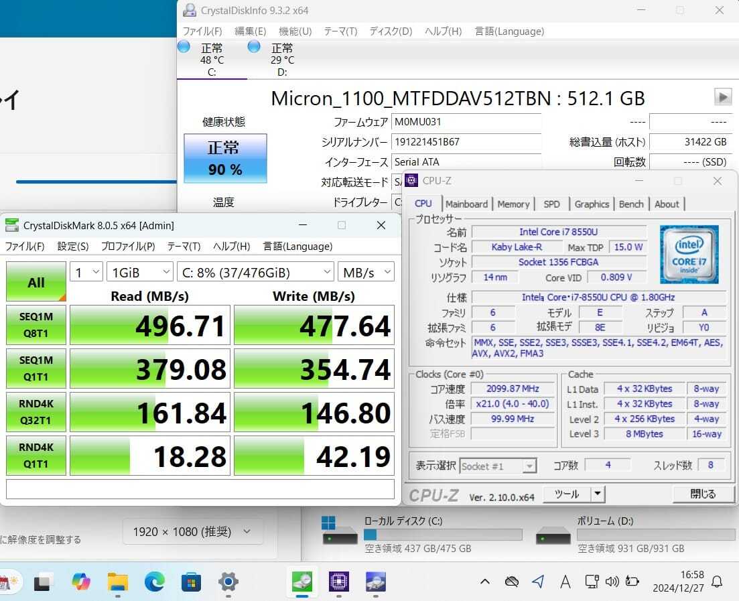Click the CPU-Z title bar app icon
This screenshot has height=601, width=739.
(411, 180)
